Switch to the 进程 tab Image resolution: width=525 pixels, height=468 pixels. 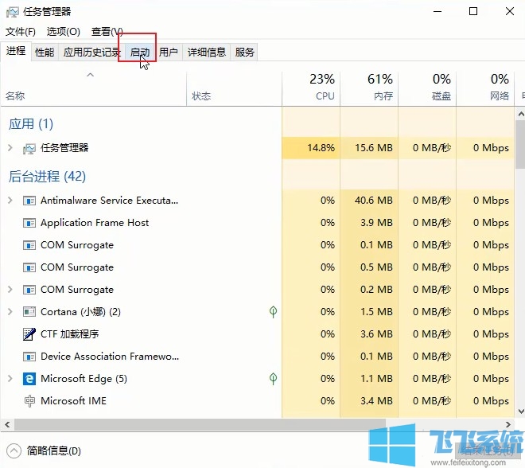(x=16, y=51)
